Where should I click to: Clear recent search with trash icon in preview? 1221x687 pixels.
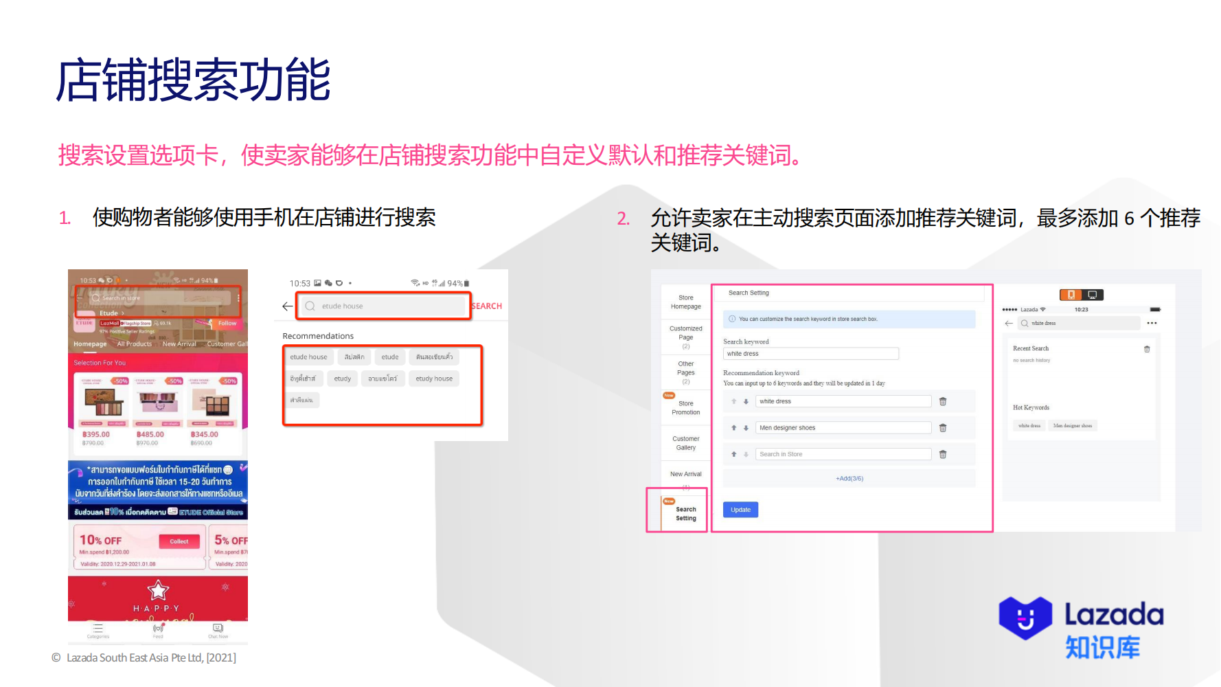pos(1147,349)
